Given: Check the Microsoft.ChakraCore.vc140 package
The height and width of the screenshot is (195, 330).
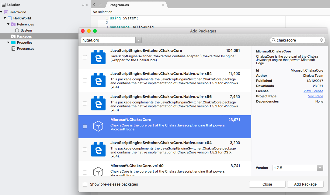Looking at the screenshot, I should [85, 173].
